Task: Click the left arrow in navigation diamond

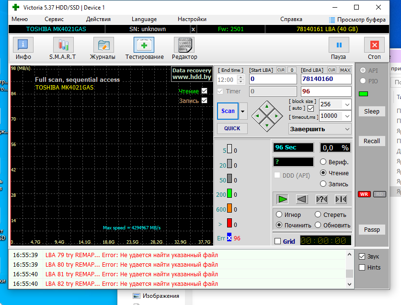Action: (x=257, y=116)
